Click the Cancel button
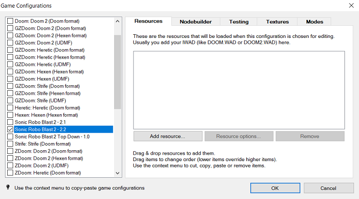This screenshot has width=359, height=199. [x=329, y=188]
